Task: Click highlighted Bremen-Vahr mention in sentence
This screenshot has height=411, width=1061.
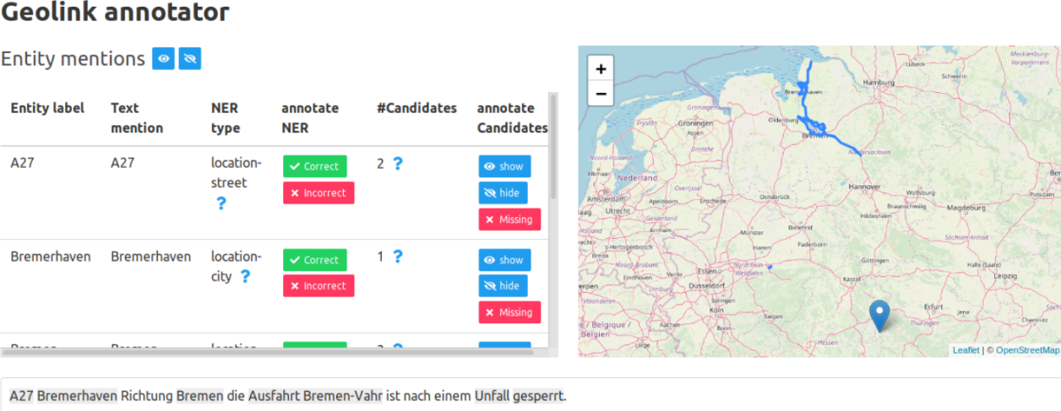Action: [x=342, y=396]
